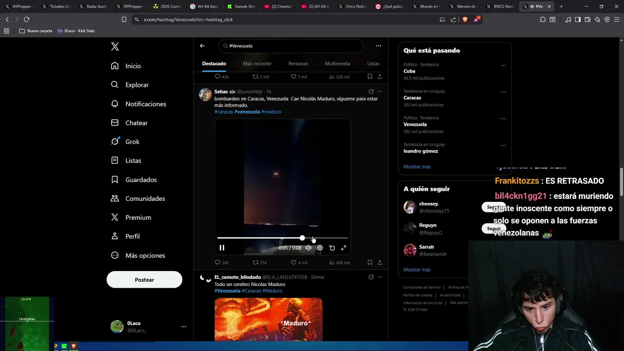Open the Maduro explosion image
This screenshot has height=351, width=624.
[269, 319]
